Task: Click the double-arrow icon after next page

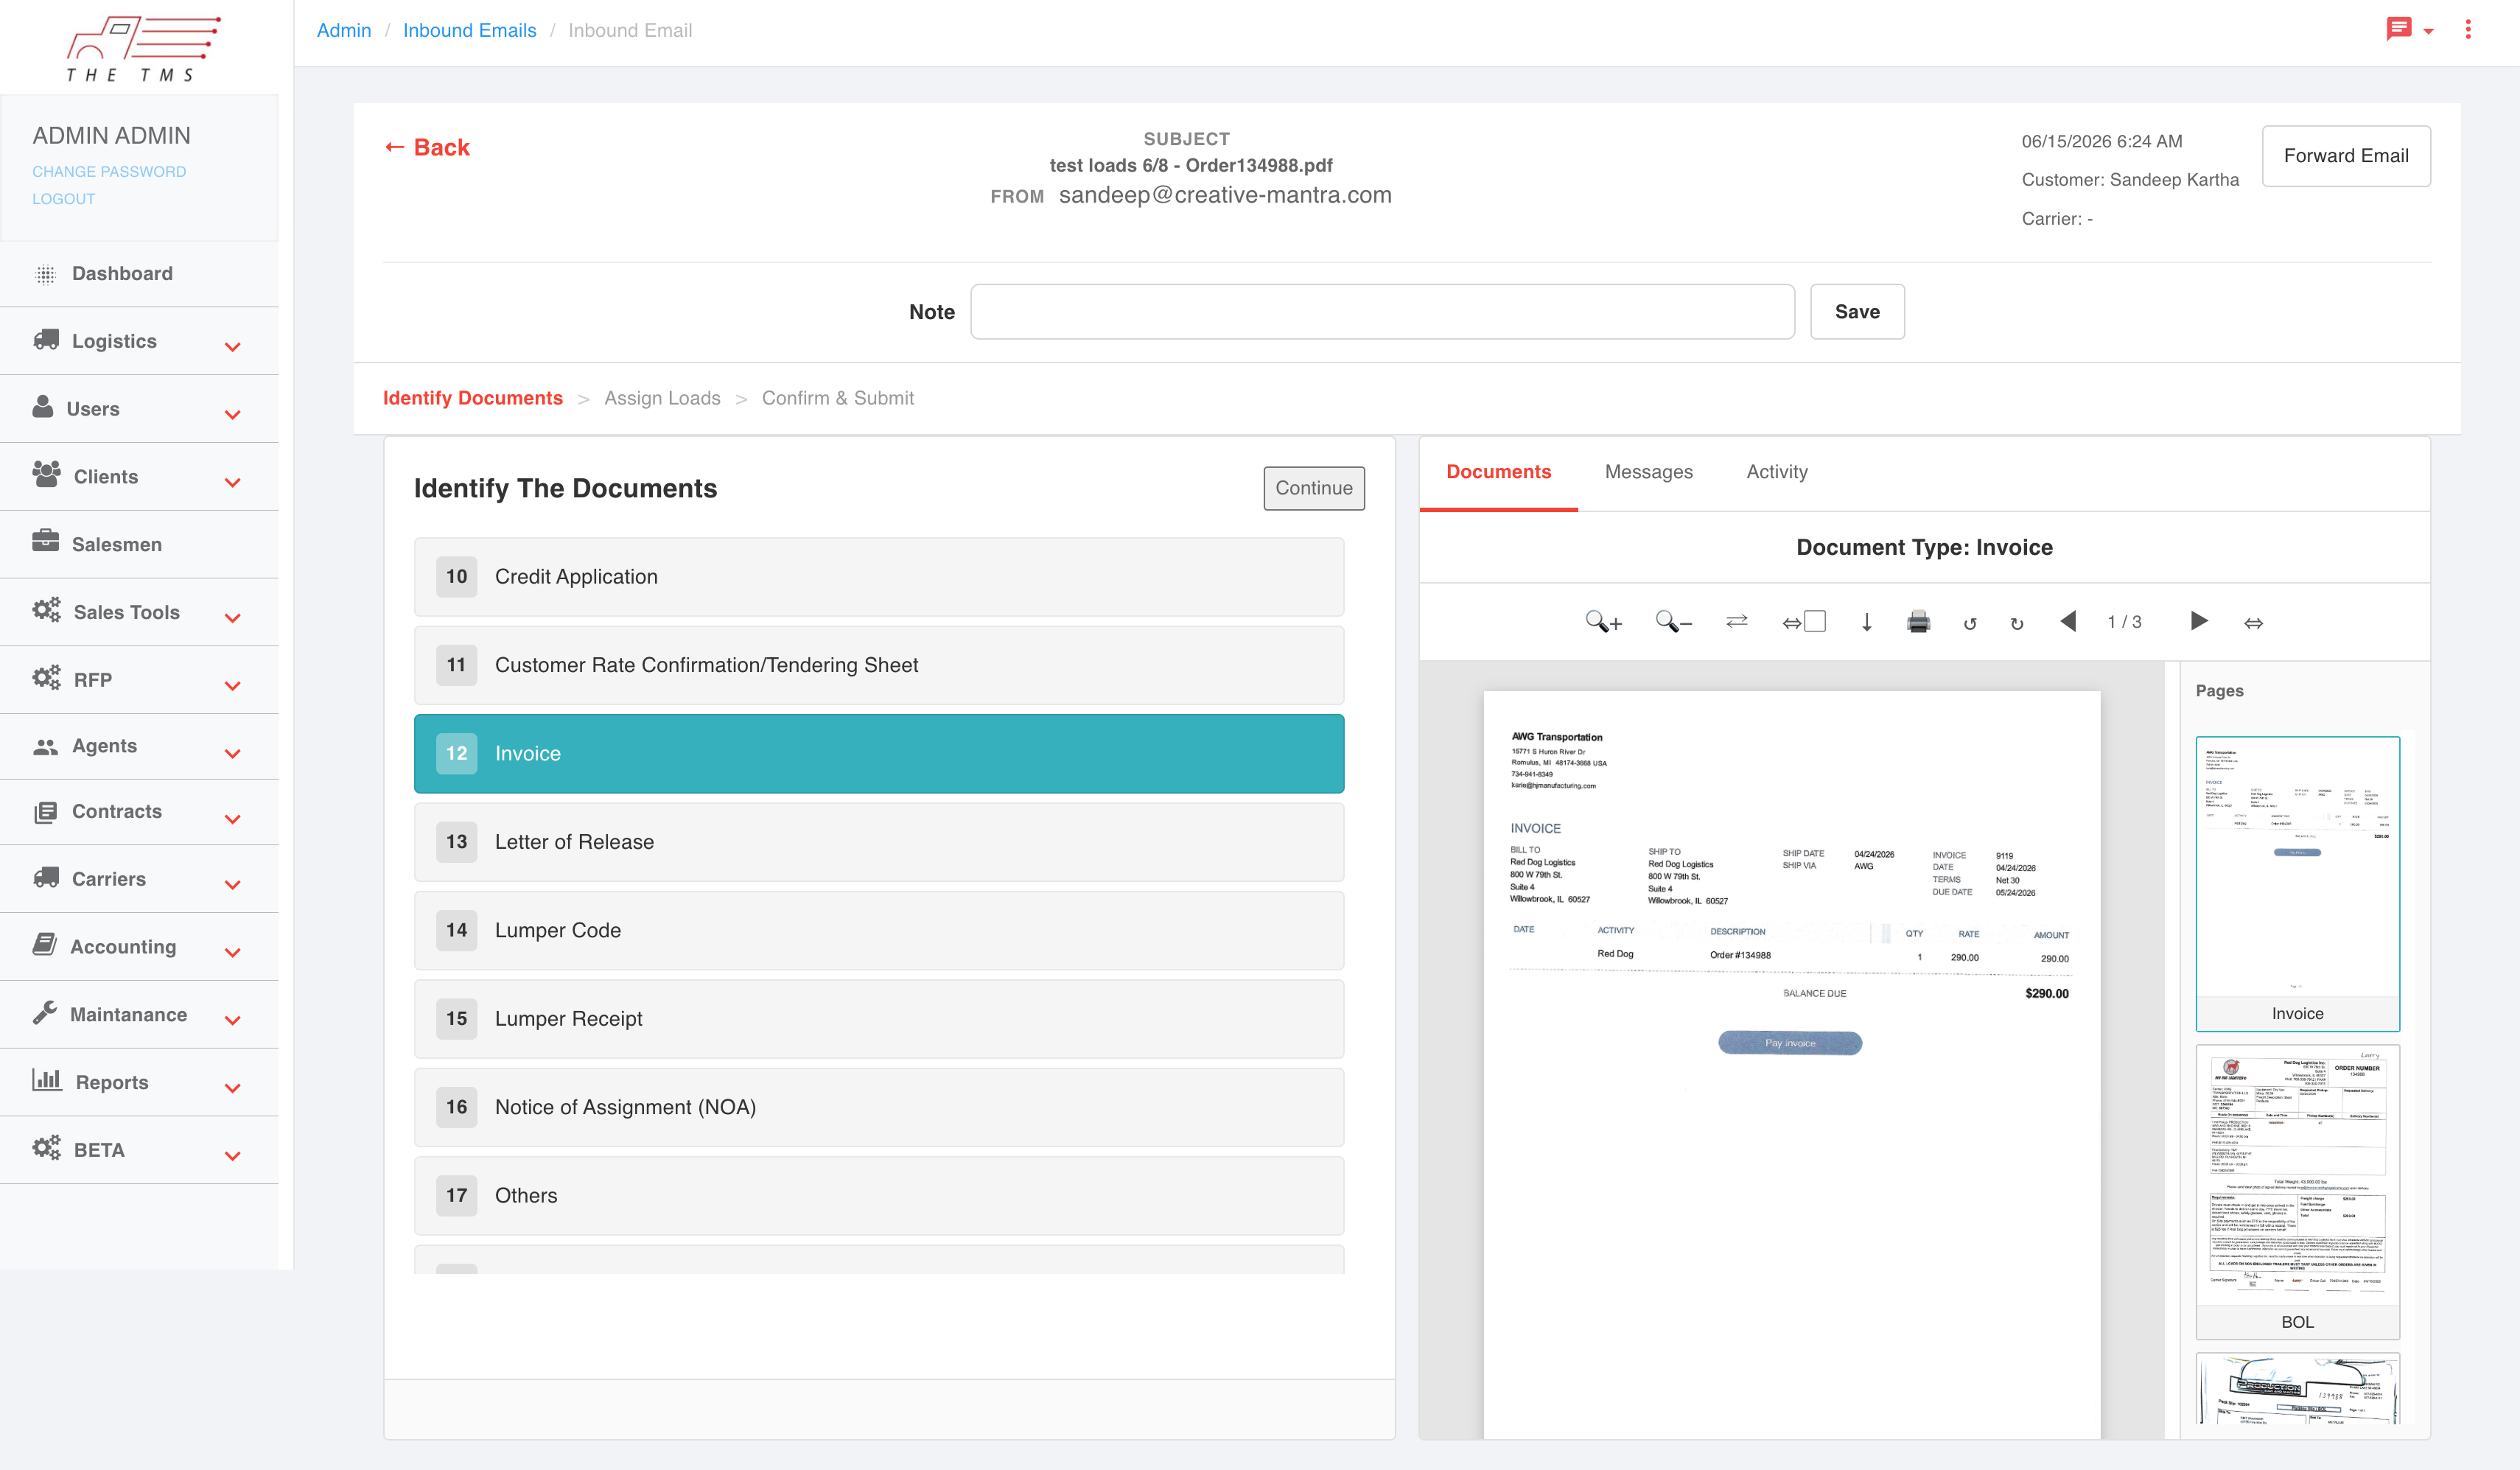Action: [x=2253, y=623]
